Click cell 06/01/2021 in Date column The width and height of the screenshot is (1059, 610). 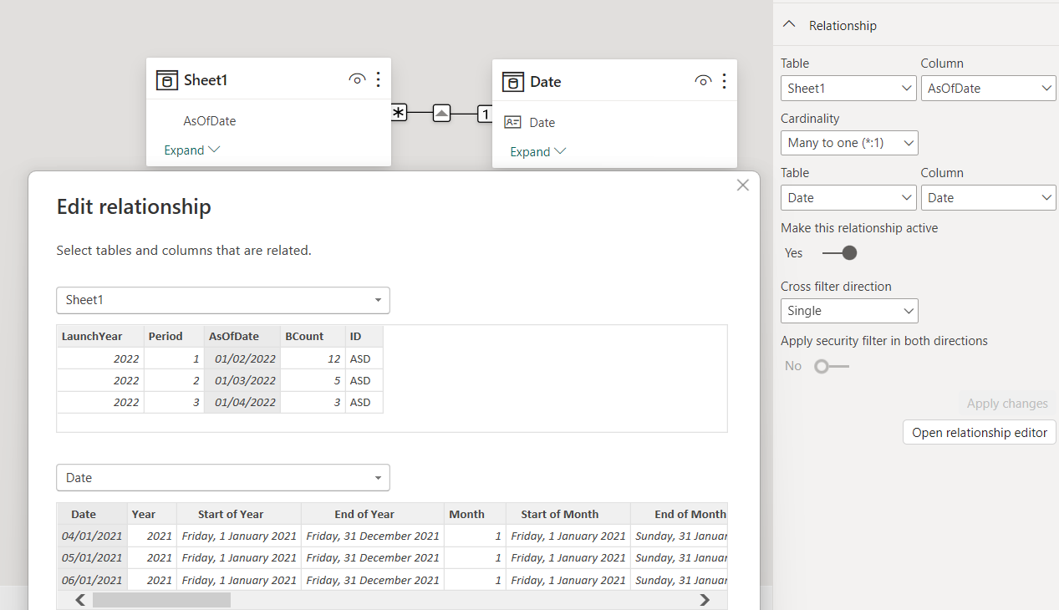[92, 580]
